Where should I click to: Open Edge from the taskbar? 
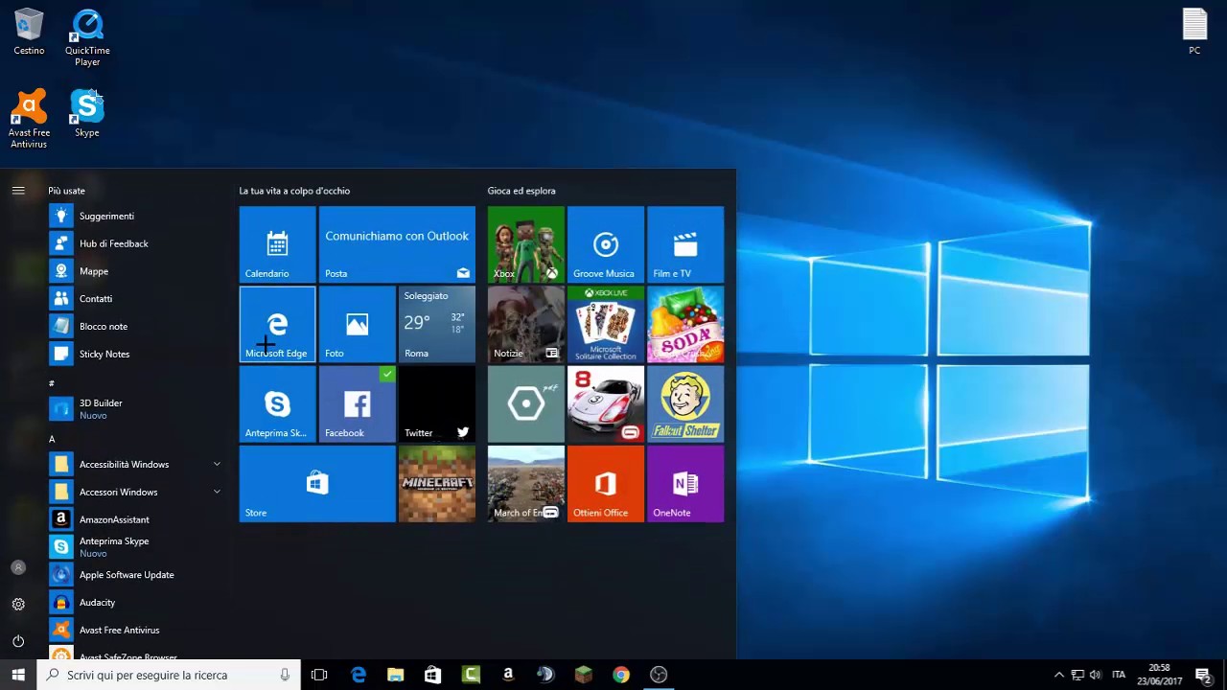[359, 675]
